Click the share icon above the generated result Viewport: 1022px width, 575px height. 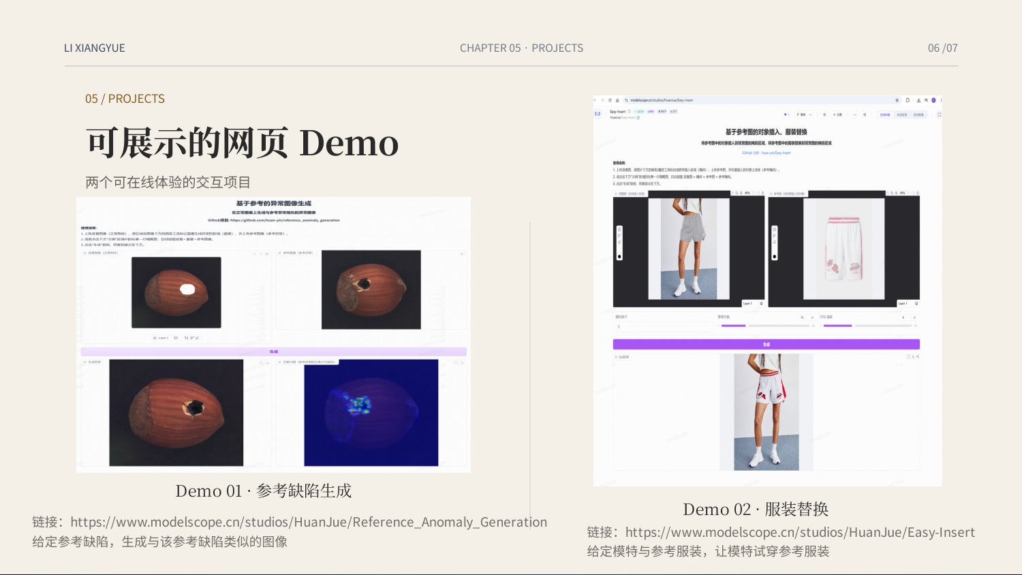pyautogui.click(x=918, y=356)
